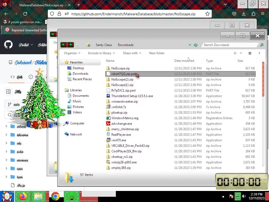Click the Search Downloads field
Screen dimensions: 269x202
coord(231,45)
